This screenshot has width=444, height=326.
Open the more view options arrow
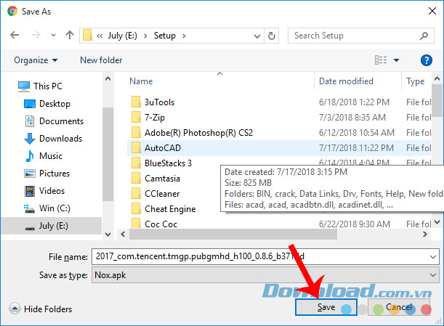point(397,60)
